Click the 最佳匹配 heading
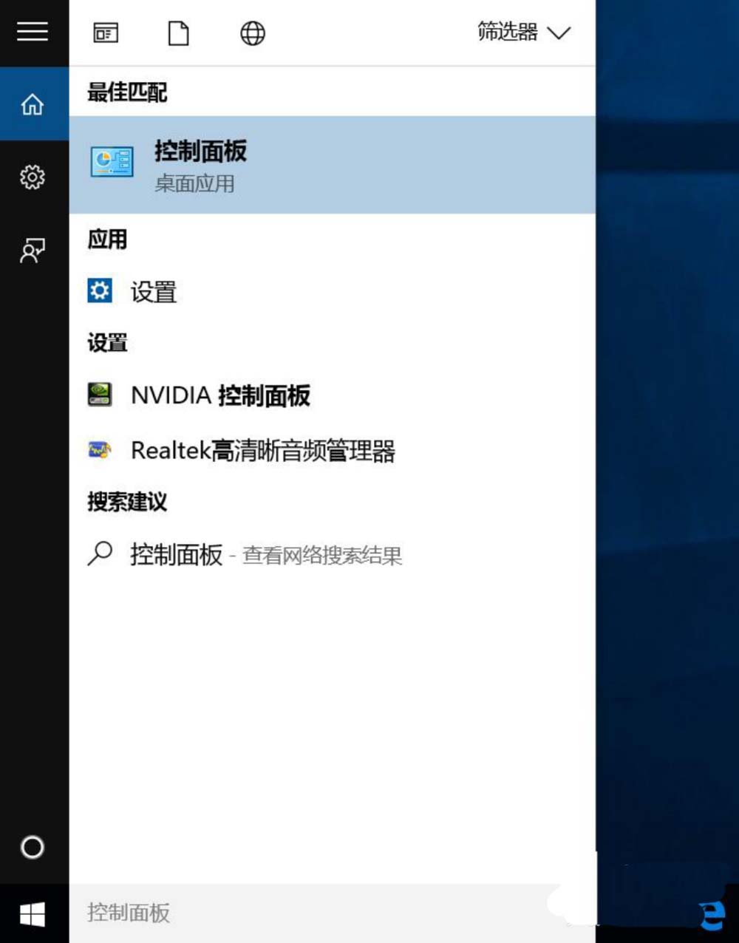 tap(127, 92)
